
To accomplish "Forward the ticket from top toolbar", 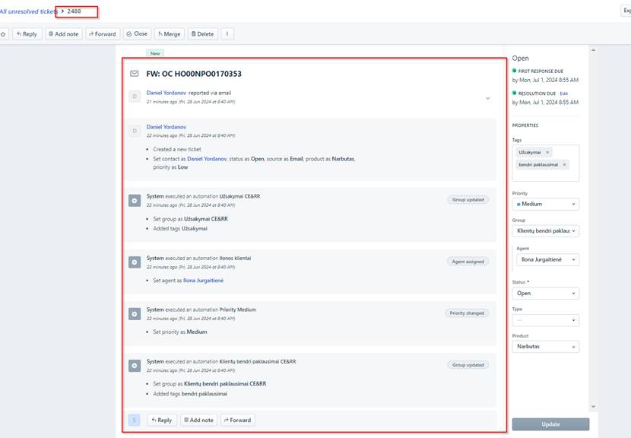I will pos(102,34).
